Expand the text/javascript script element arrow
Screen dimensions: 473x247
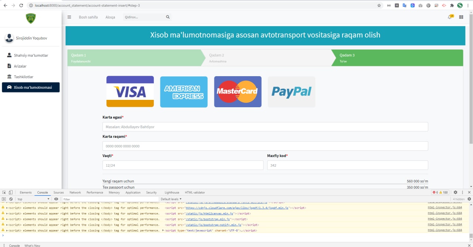(x=163, y=230)
